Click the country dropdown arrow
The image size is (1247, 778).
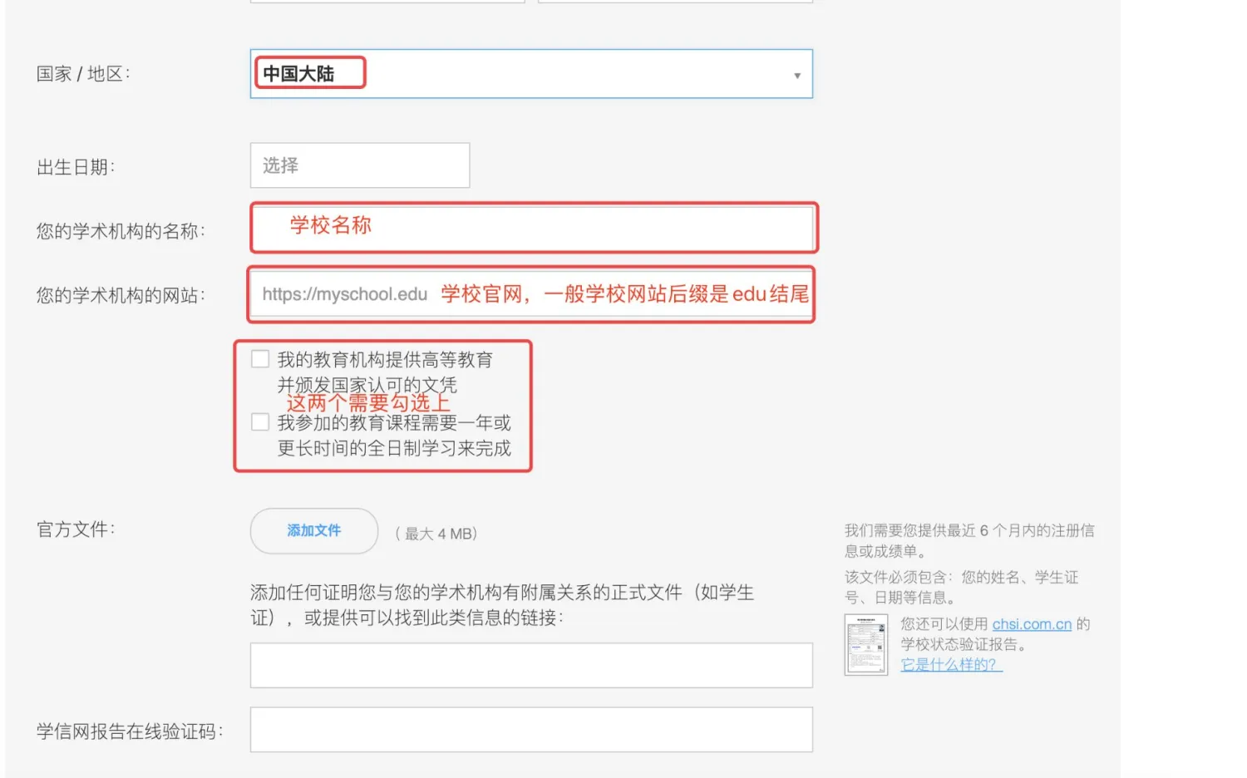[796, 76]
